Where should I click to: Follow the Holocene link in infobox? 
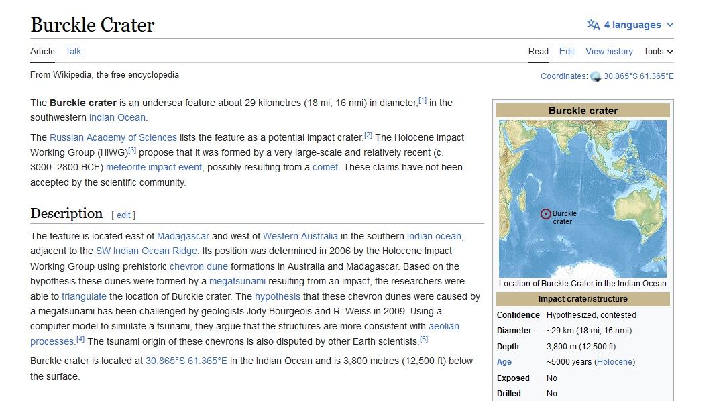coord(614,362)
